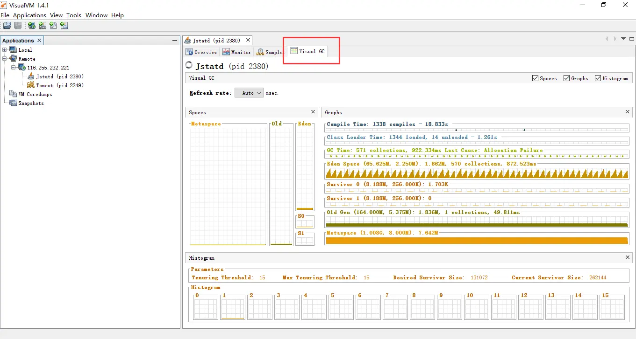Click the Eden space bar in Spaces

tap(305, 169)
